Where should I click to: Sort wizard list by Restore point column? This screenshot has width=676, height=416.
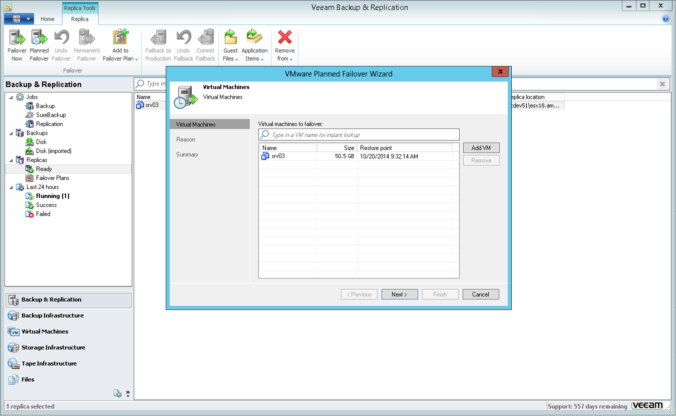[405, 148]
